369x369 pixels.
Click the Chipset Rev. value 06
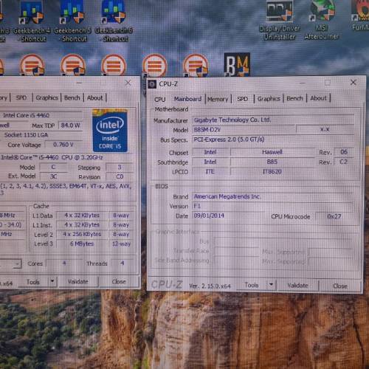(344, 152)
